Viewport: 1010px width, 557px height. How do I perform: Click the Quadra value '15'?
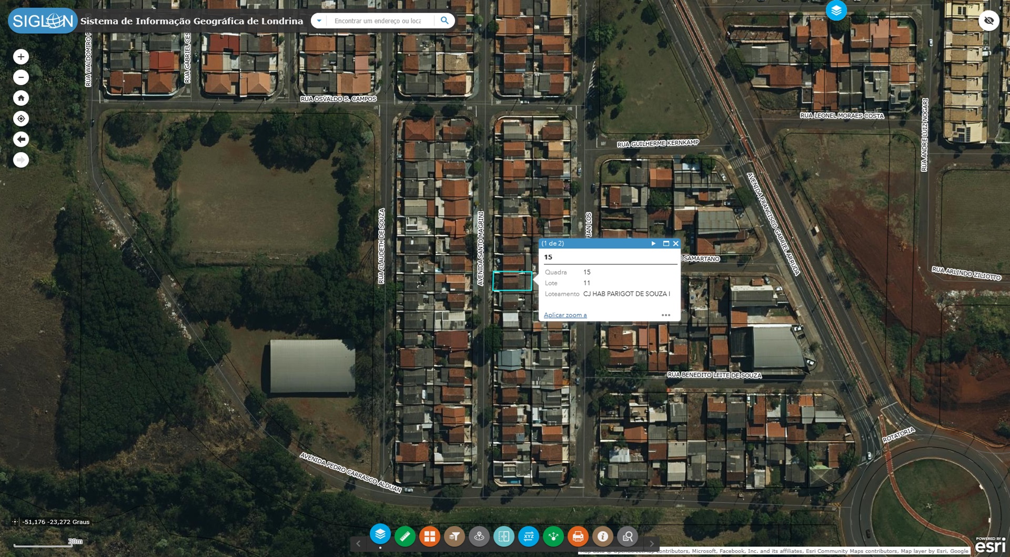click(587, 272)
